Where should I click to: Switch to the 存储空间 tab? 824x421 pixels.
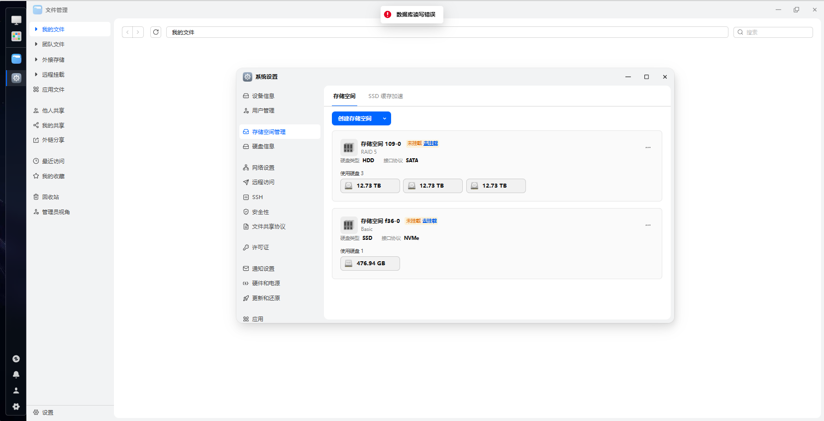(x=344, y=96)
